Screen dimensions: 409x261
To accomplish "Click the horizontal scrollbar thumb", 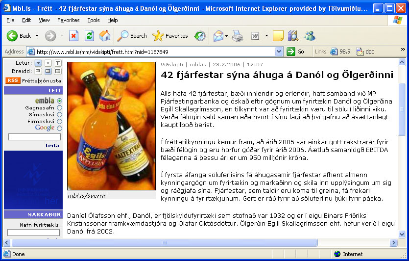I will (164, 242).
